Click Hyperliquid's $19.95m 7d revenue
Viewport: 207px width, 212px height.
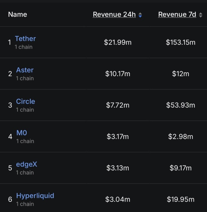pos(180,199)
